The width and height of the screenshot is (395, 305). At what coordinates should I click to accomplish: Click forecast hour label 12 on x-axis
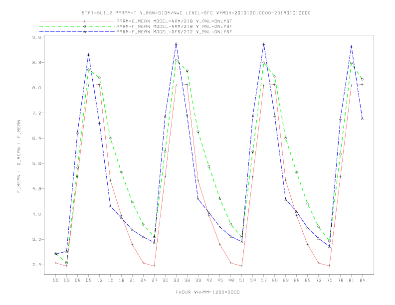pos(100,280)
